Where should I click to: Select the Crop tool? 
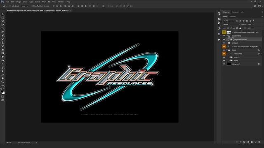(2, 28)
